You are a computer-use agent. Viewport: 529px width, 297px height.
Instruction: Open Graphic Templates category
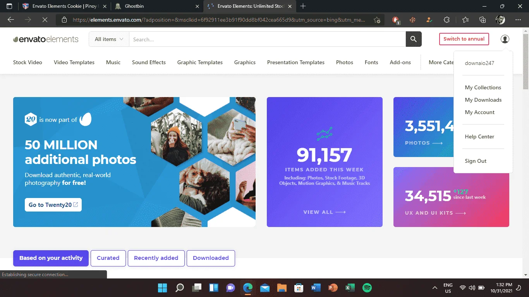200,62
